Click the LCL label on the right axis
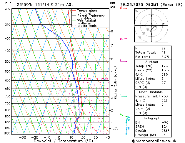 pos(116,129)
